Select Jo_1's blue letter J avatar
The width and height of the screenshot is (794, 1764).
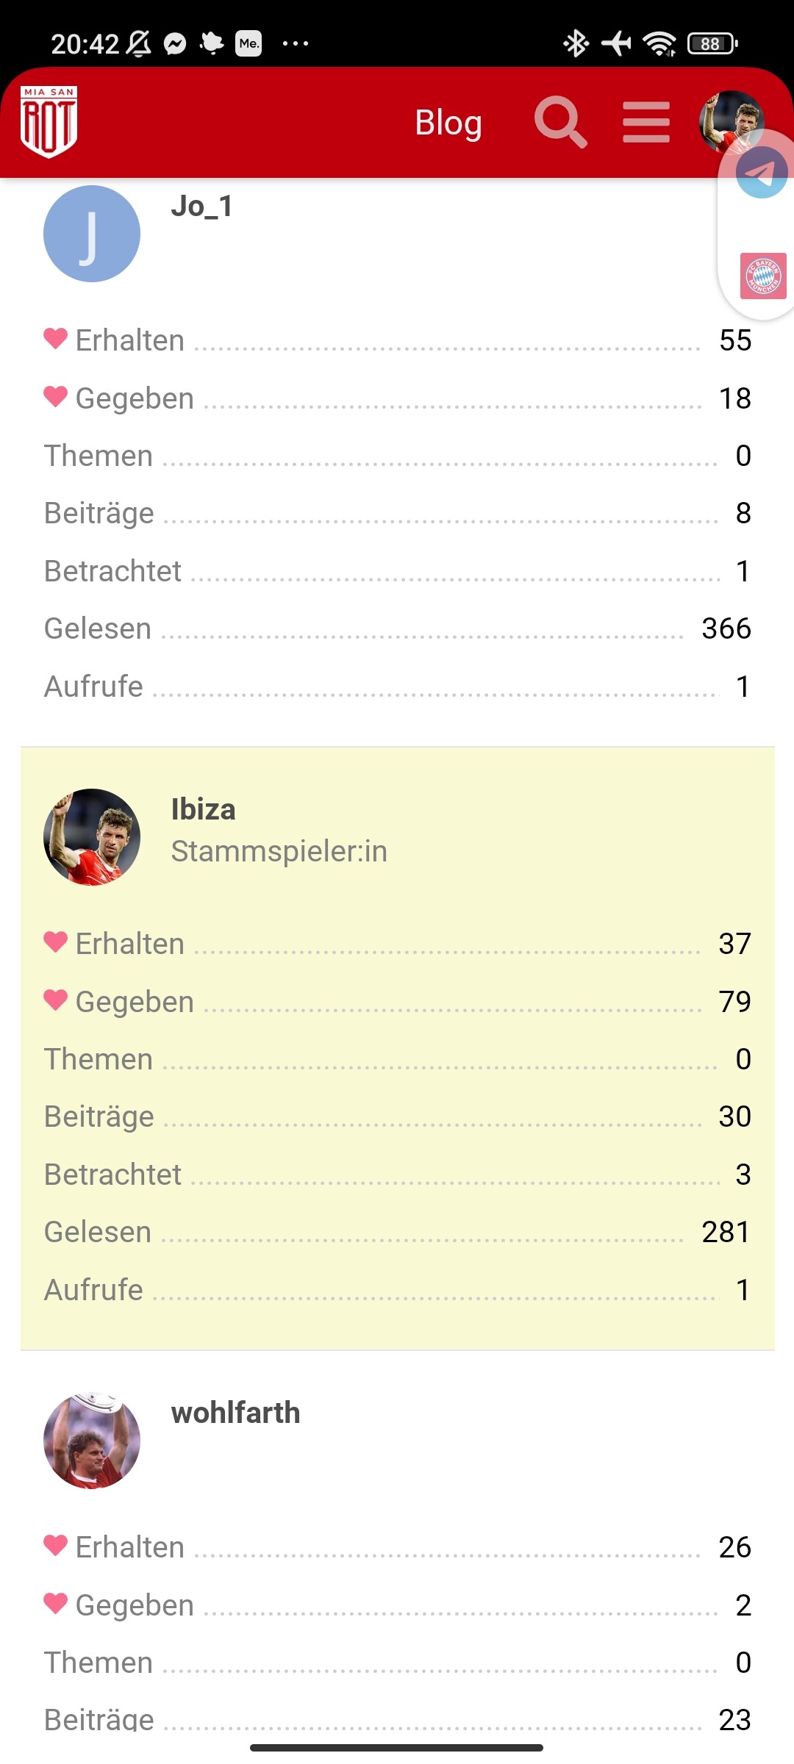pyautogui.click(x=92, y=234)
